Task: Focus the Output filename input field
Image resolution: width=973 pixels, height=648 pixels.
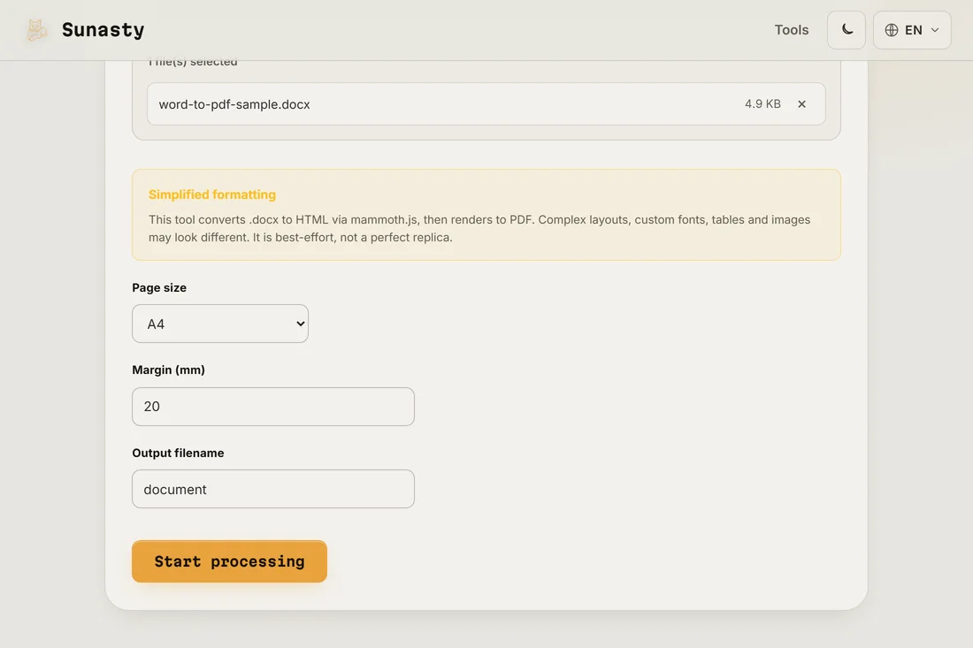Action: tap(273, 489)
